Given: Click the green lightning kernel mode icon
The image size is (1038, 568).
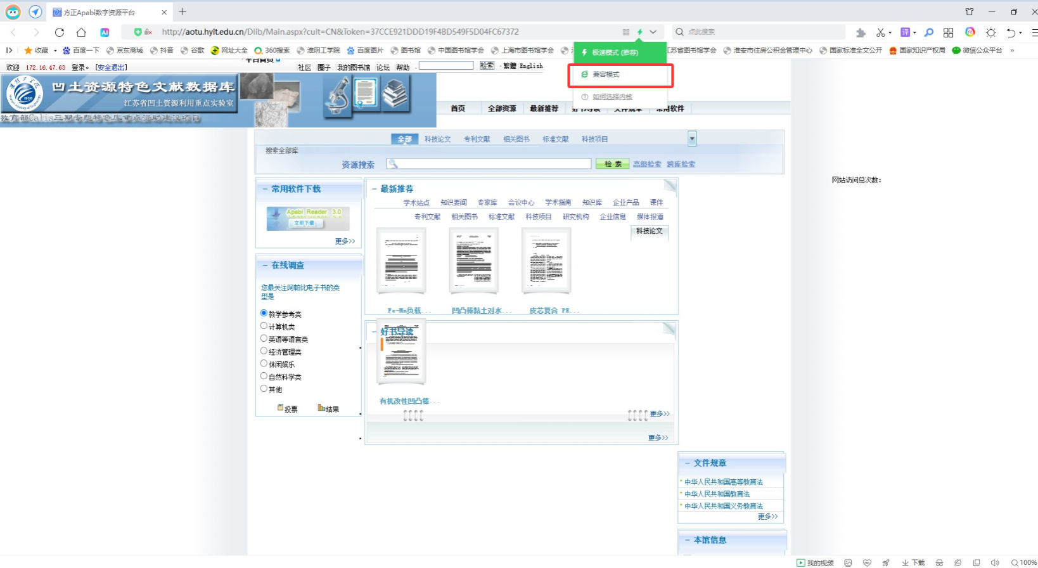Looking at the screenshot, I should click(640, 32).
